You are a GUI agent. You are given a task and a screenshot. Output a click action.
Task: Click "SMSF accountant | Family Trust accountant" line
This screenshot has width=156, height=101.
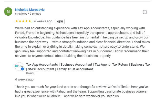59,69
